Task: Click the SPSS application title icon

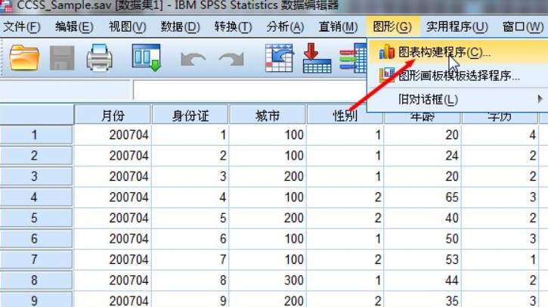Action: (x=6, y=6)
